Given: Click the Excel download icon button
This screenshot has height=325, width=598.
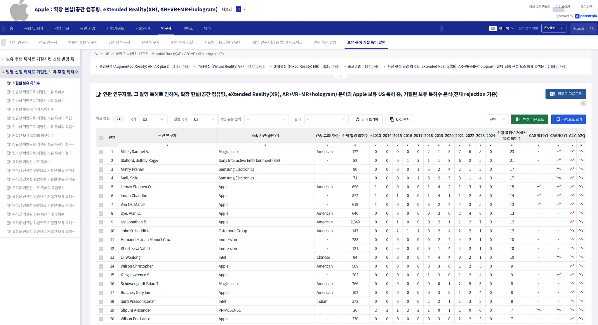Looking at the screenshot, I should pos(518,119).
